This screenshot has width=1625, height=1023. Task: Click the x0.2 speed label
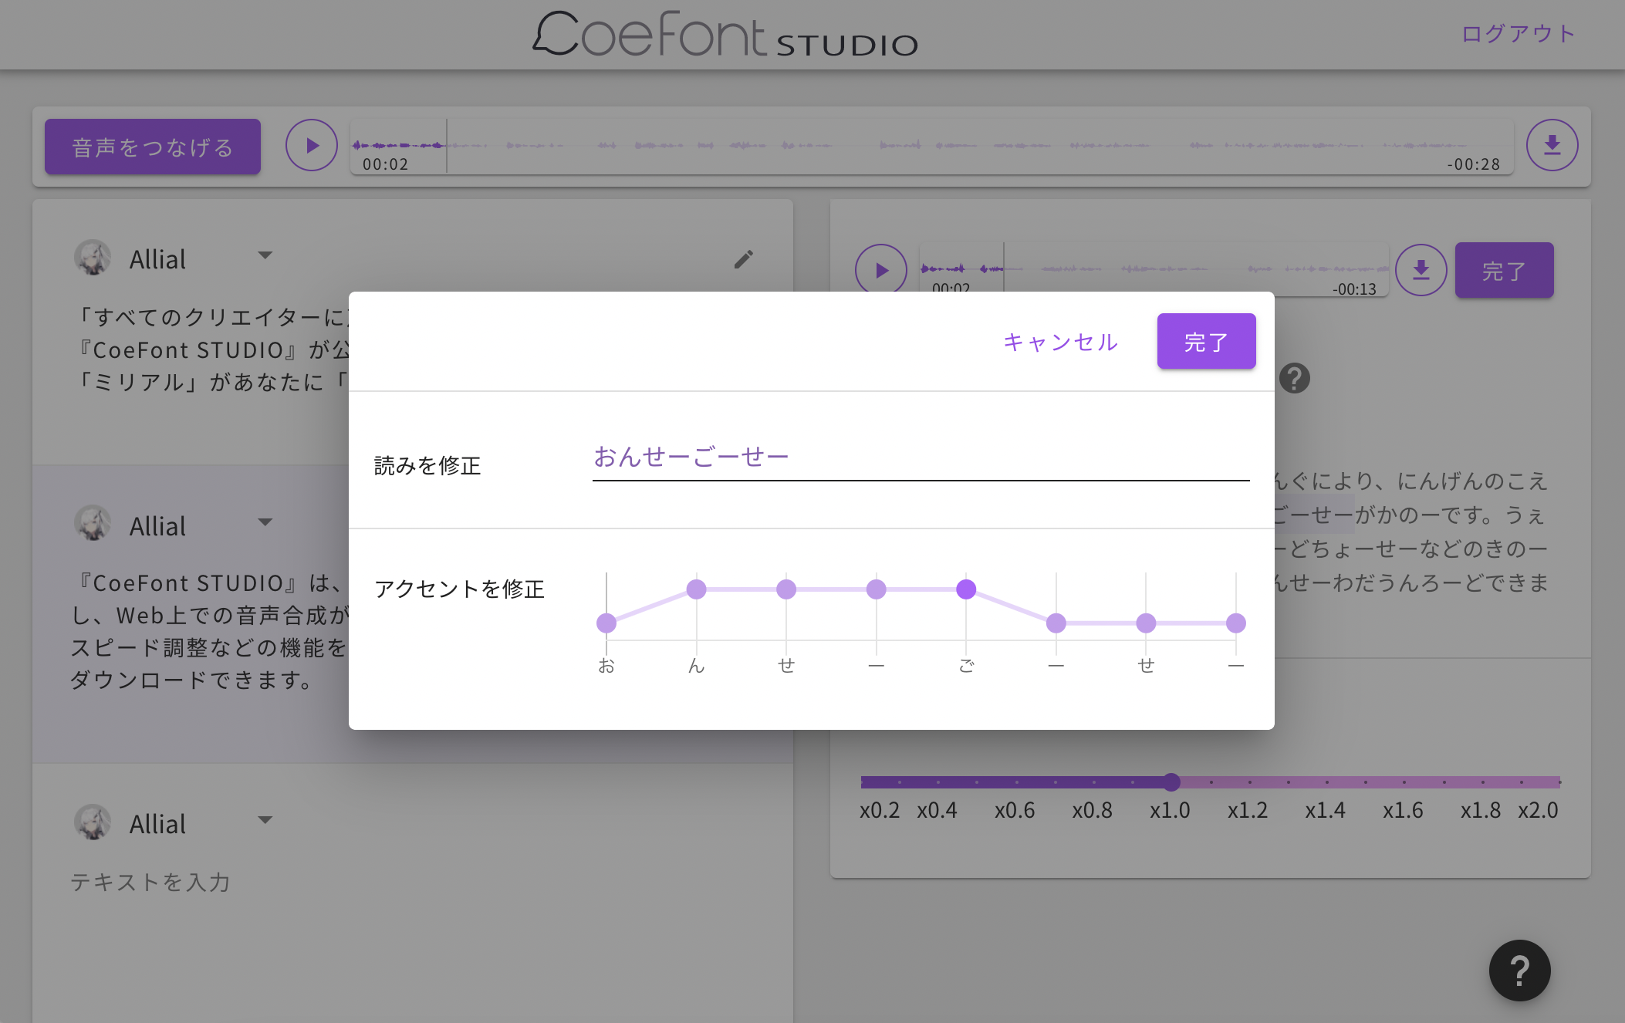[880, 810]
